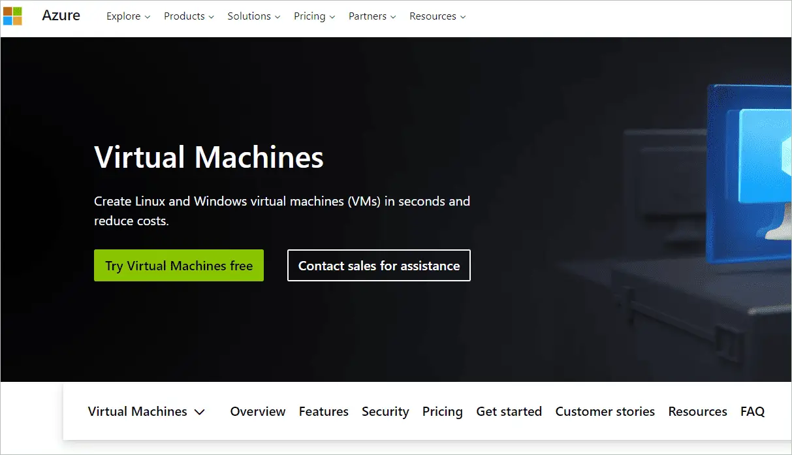The image size is (792, 455).
Task: Click the Virtual Machines hero heading
Action: [209, 157]
